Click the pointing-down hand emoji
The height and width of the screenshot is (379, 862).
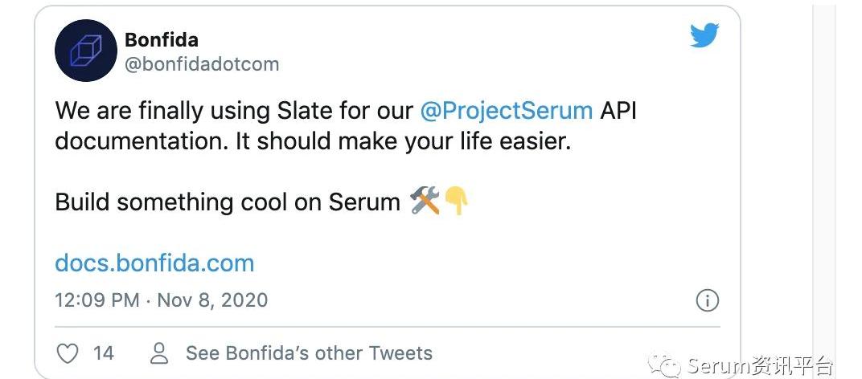point(456,201)
